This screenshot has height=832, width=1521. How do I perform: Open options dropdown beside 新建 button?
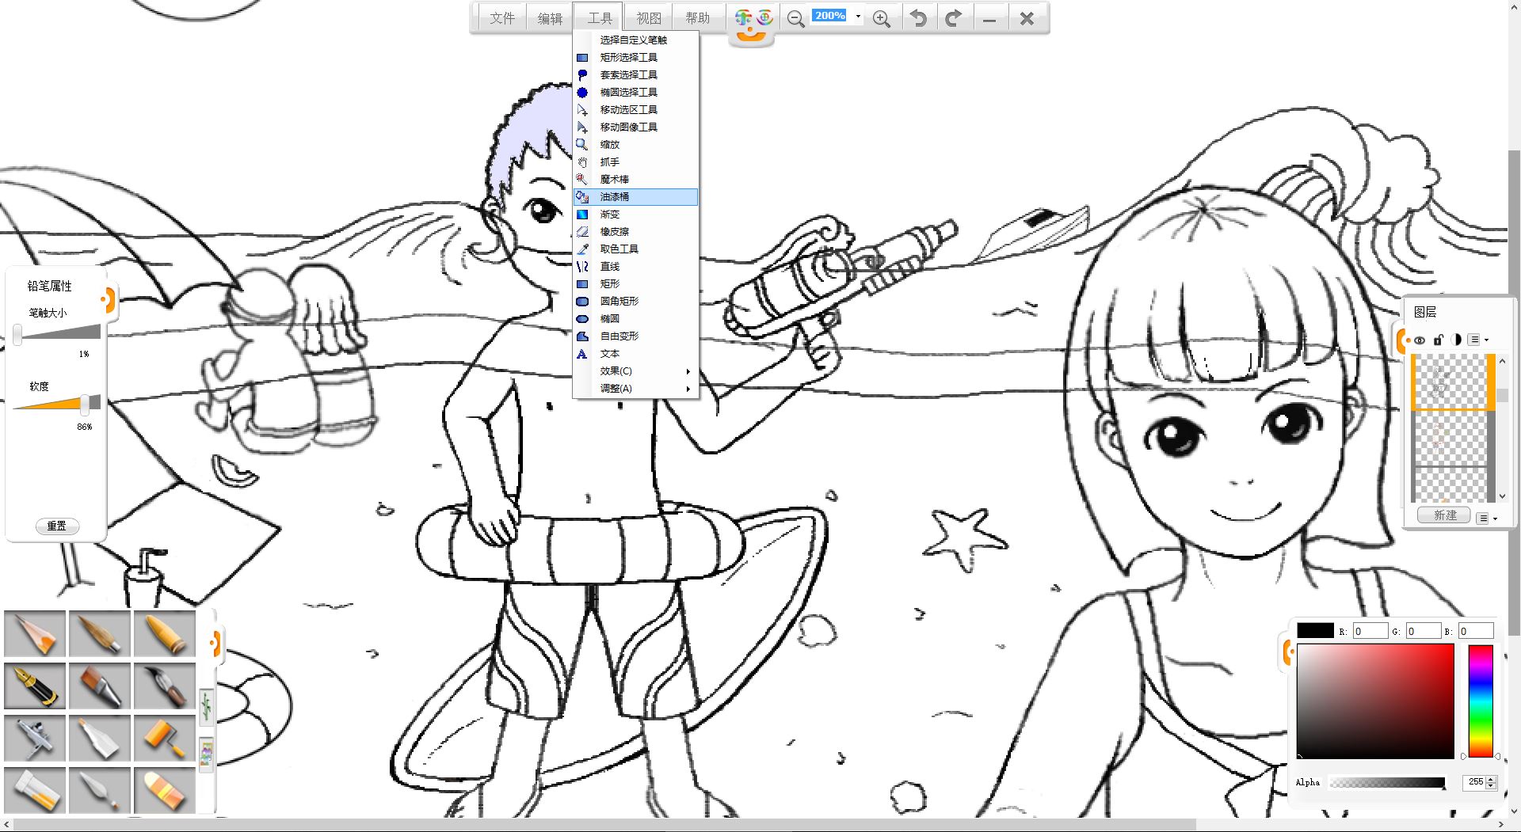coord(1487,518)
